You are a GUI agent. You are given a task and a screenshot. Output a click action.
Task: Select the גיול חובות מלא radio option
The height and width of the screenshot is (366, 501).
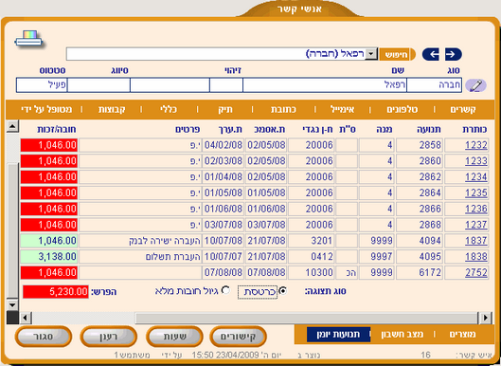225,290
